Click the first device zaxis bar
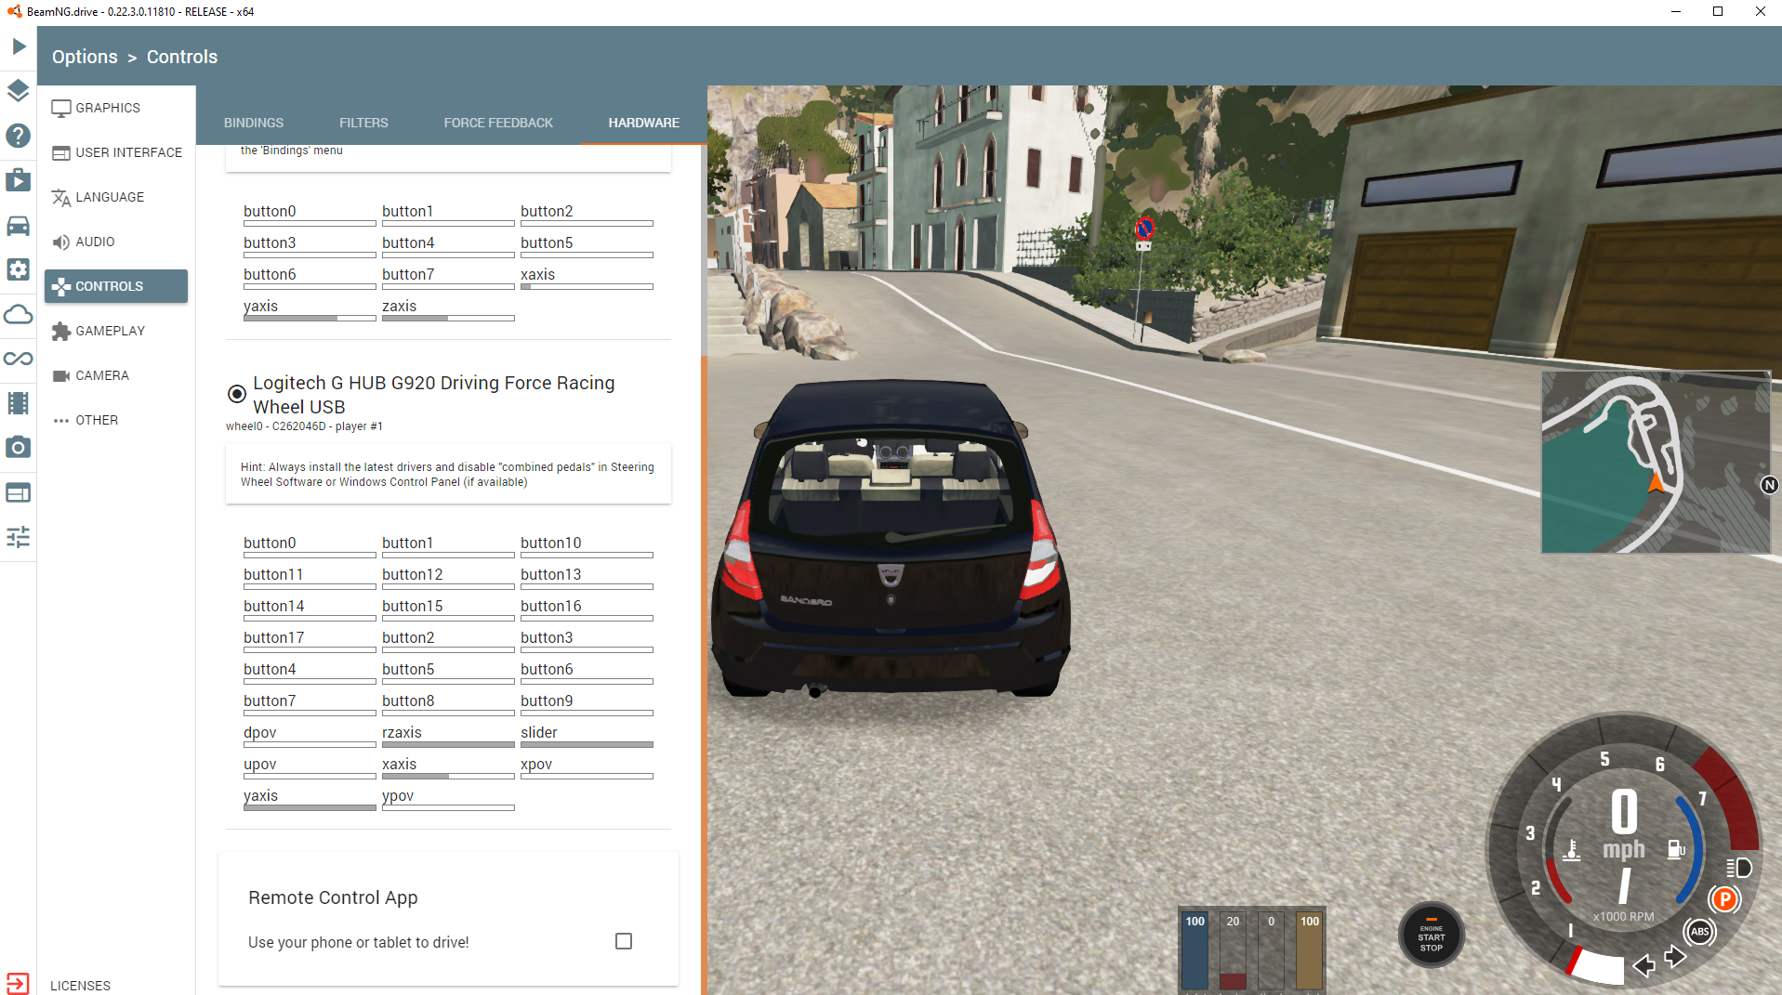 pos(448,318)
